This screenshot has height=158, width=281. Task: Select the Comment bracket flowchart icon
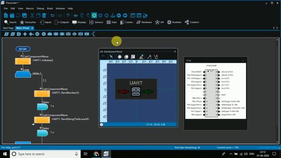pyautogui.click(x=93, y=34)
